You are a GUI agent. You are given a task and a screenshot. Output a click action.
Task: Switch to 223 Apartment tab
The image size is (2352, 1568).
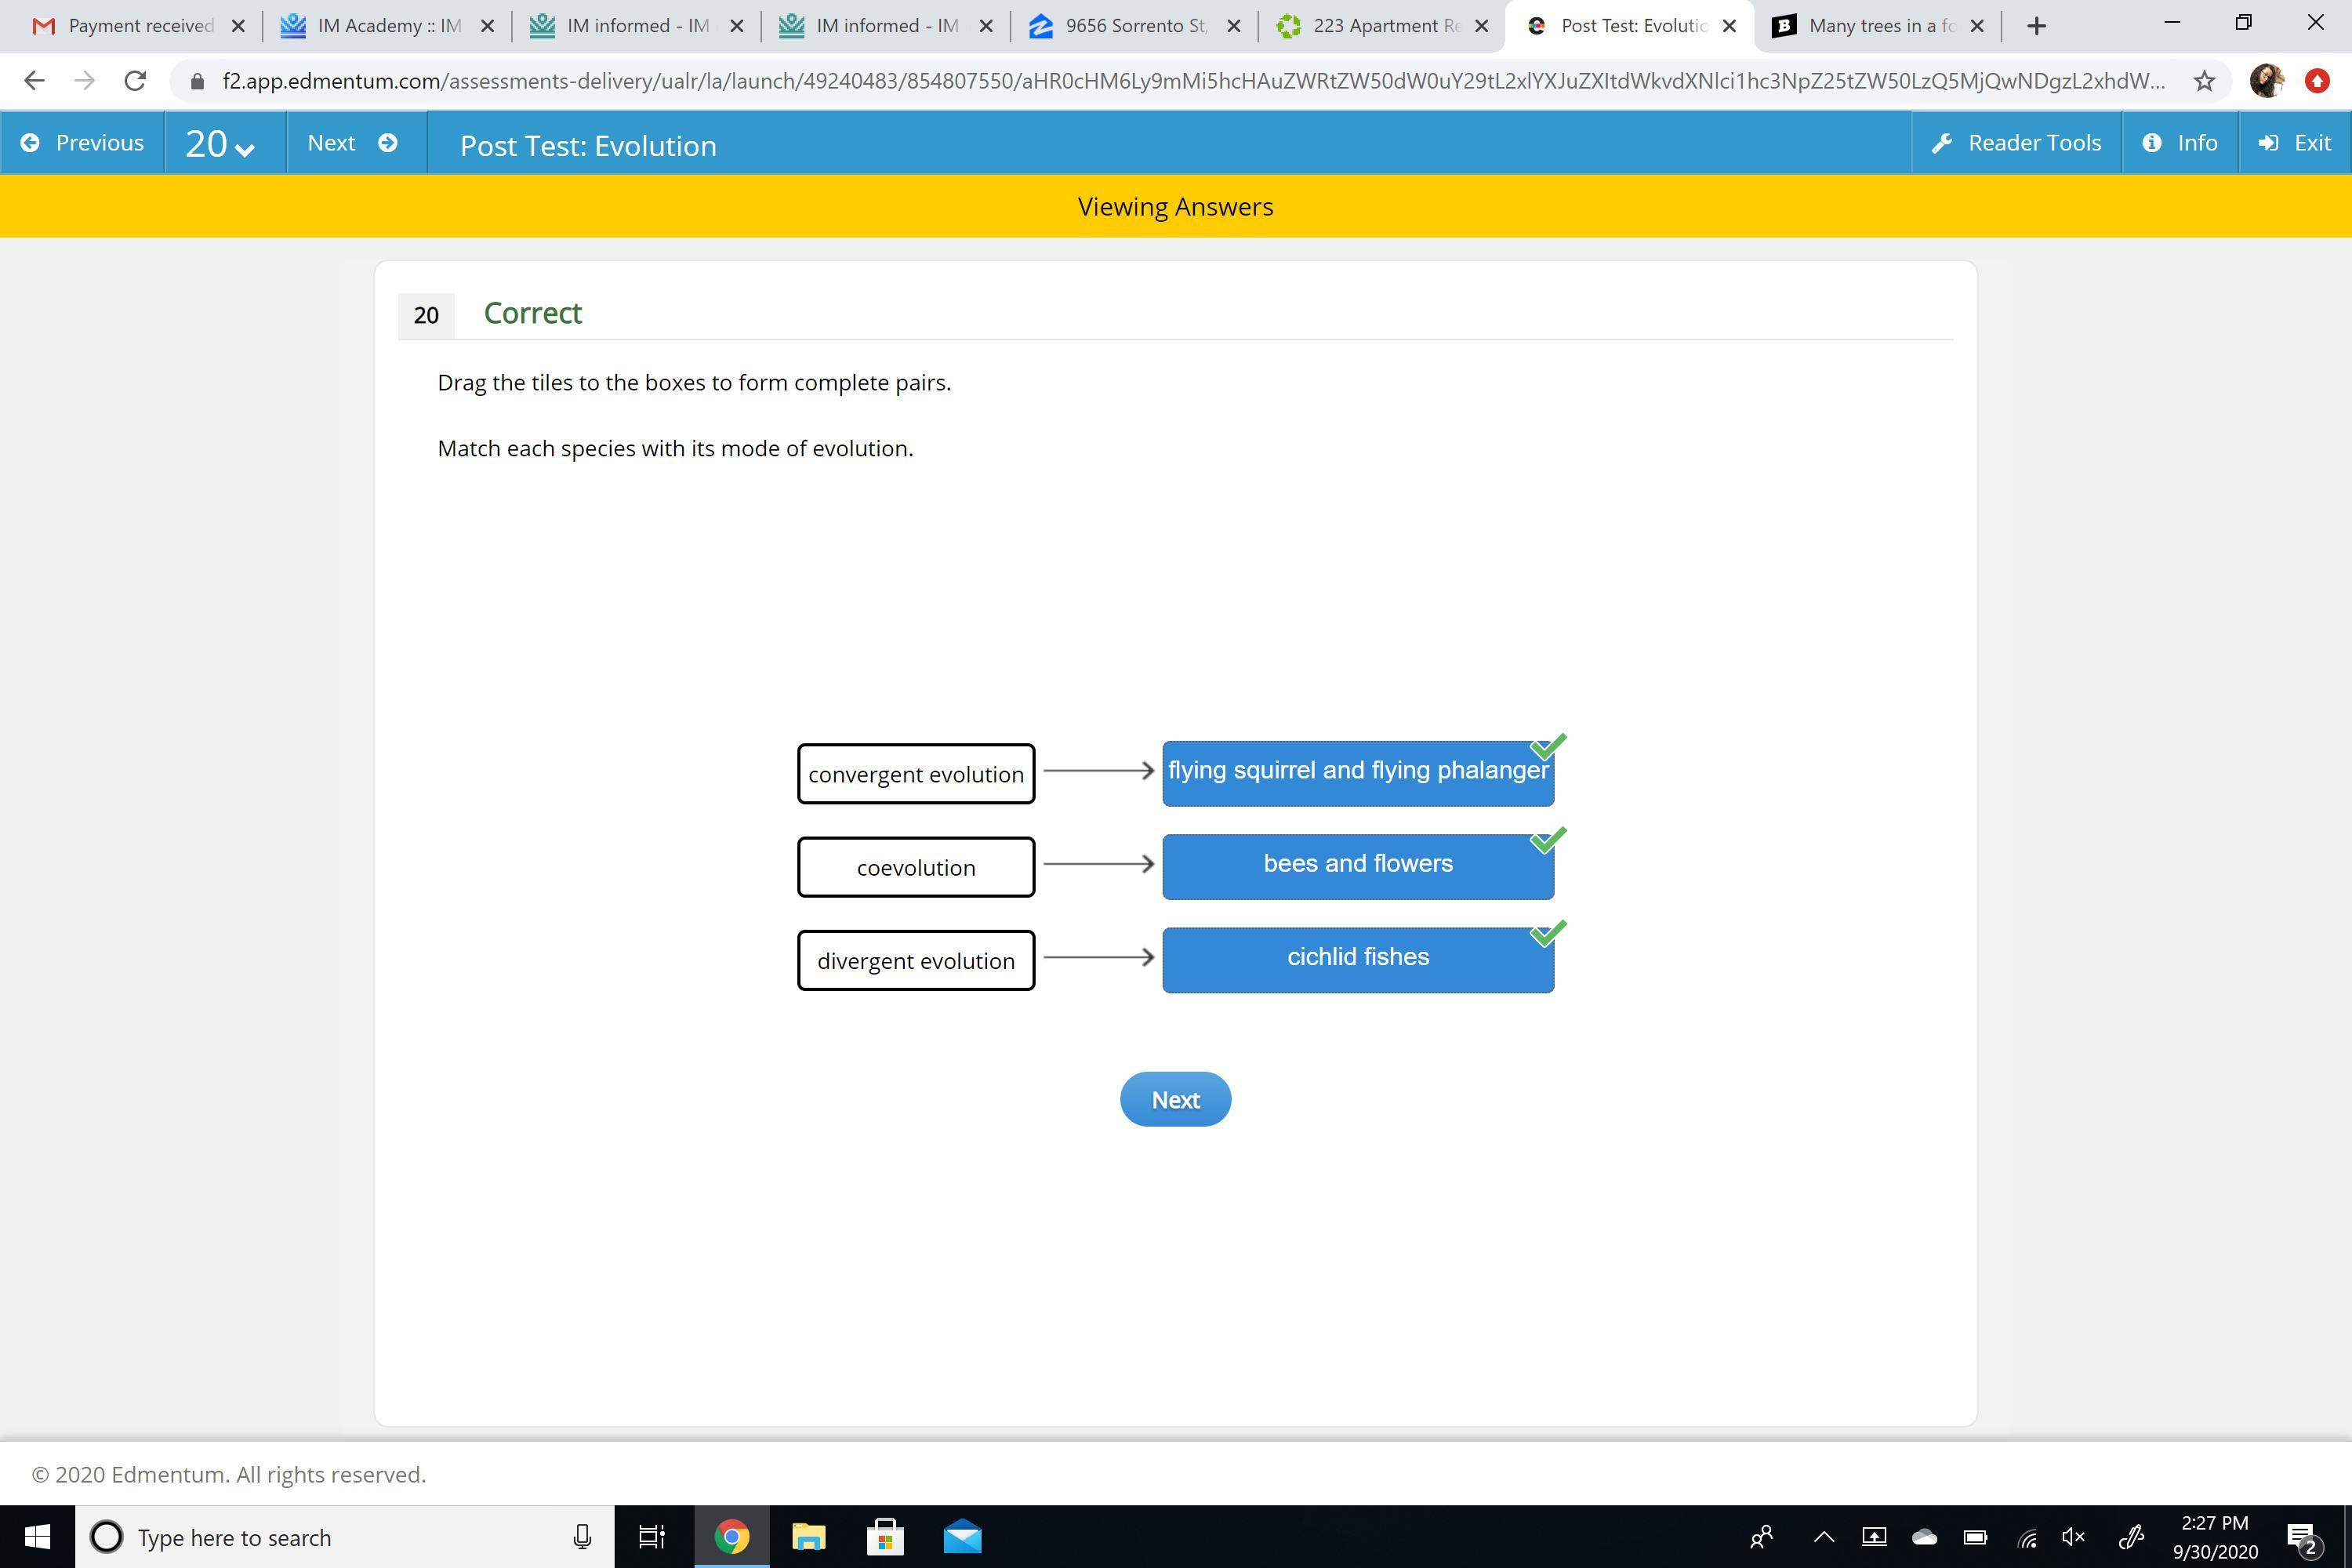coord(1380,26)
